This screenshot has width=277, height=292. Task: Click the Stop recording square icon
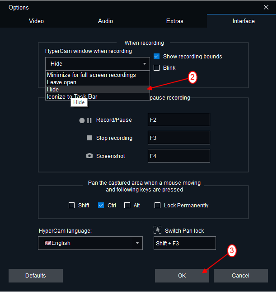click(89, 138)
